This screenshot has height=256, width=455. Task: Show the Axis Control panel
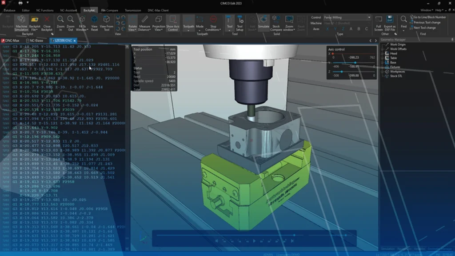173,22
